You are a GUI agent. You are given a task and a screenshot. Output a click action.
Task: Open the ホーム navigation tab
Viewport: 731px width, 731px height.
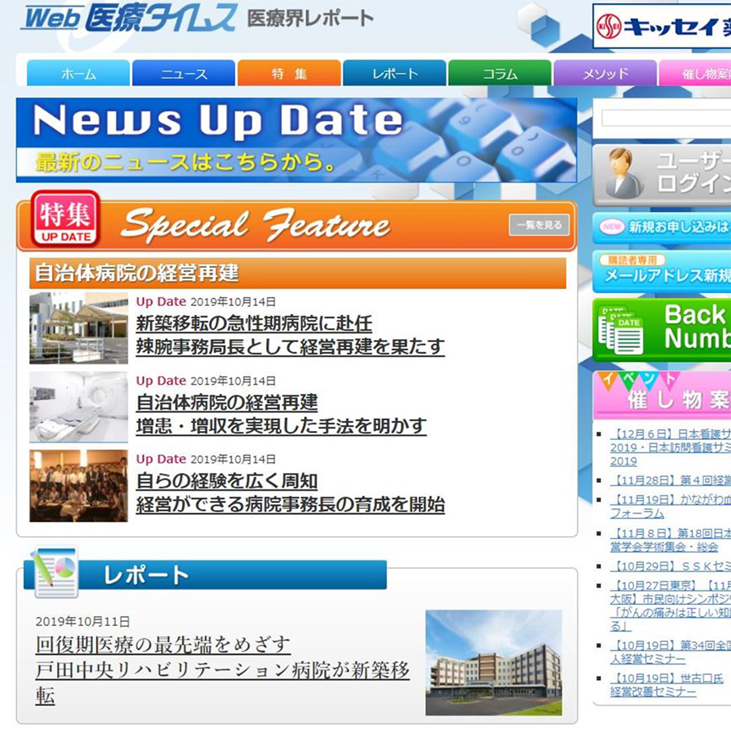[79, 73]
